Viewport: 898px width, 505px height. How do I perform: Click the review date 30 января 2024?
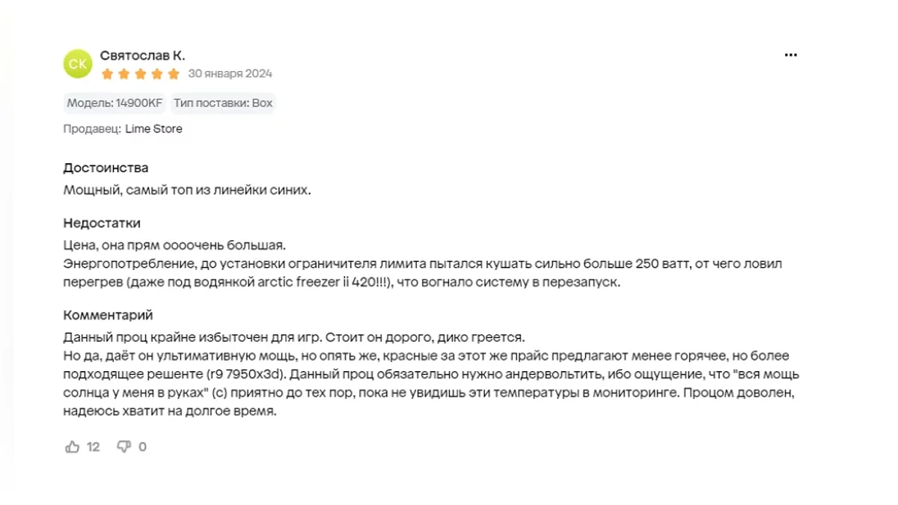click(230, 73)
